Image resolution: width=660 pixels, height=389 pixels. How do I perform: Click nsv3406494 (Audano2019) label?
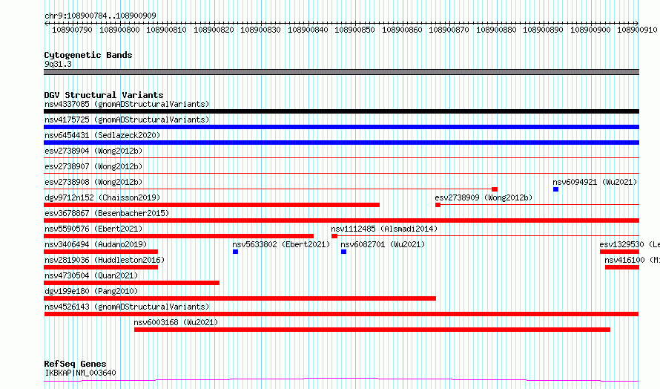(96, 244)
